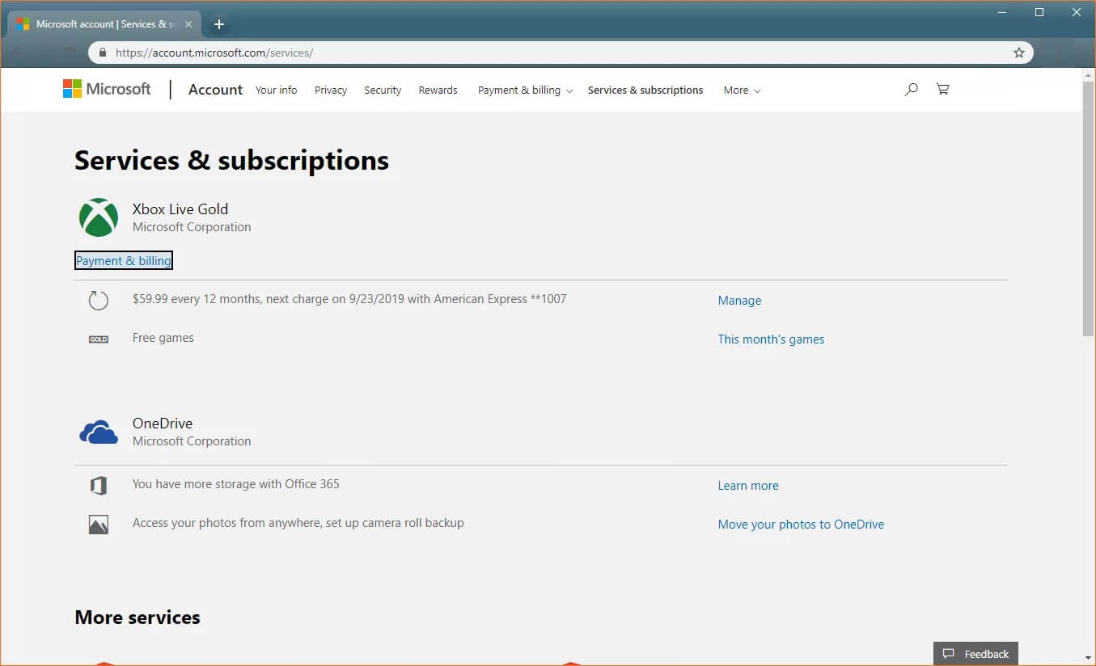Click You have more storage with Office 365
Image resolution: width=1096 pixels, height=666 pixels.
point(236,484)
